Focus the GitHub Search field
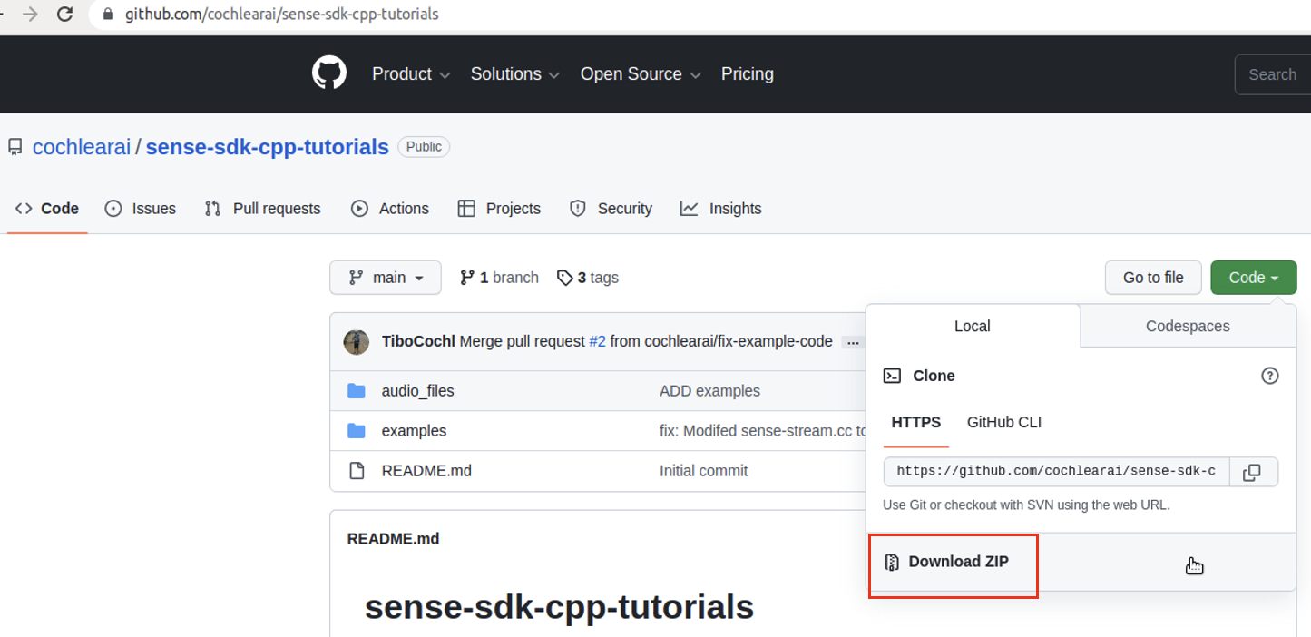The width and height of the screenshot is (1311, 637). [x=1273, y=74]
